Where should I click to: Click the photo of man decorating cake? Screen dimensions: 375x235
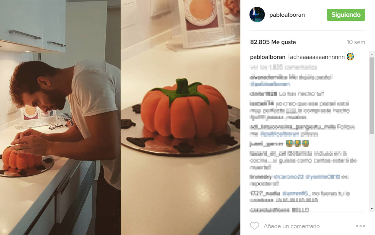(60, 117)
